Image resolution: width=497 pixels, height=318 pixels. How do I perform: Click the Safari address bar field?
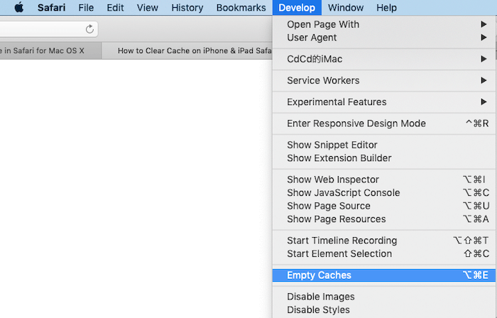click(49, 29)
